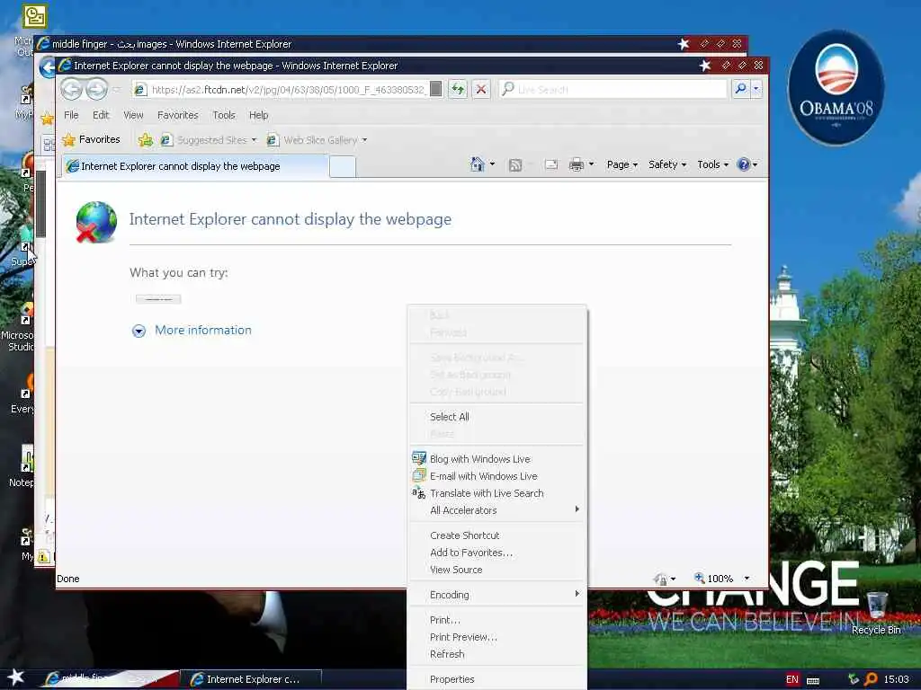The width and height of the screenshot is (921, 690).
Task: Click the Refresh icon beside address bar
Action: click(458, 89)
